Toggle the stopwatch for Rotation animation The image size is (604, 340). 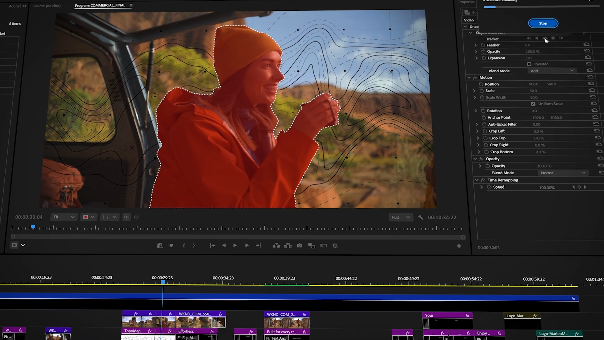point(483,111)
